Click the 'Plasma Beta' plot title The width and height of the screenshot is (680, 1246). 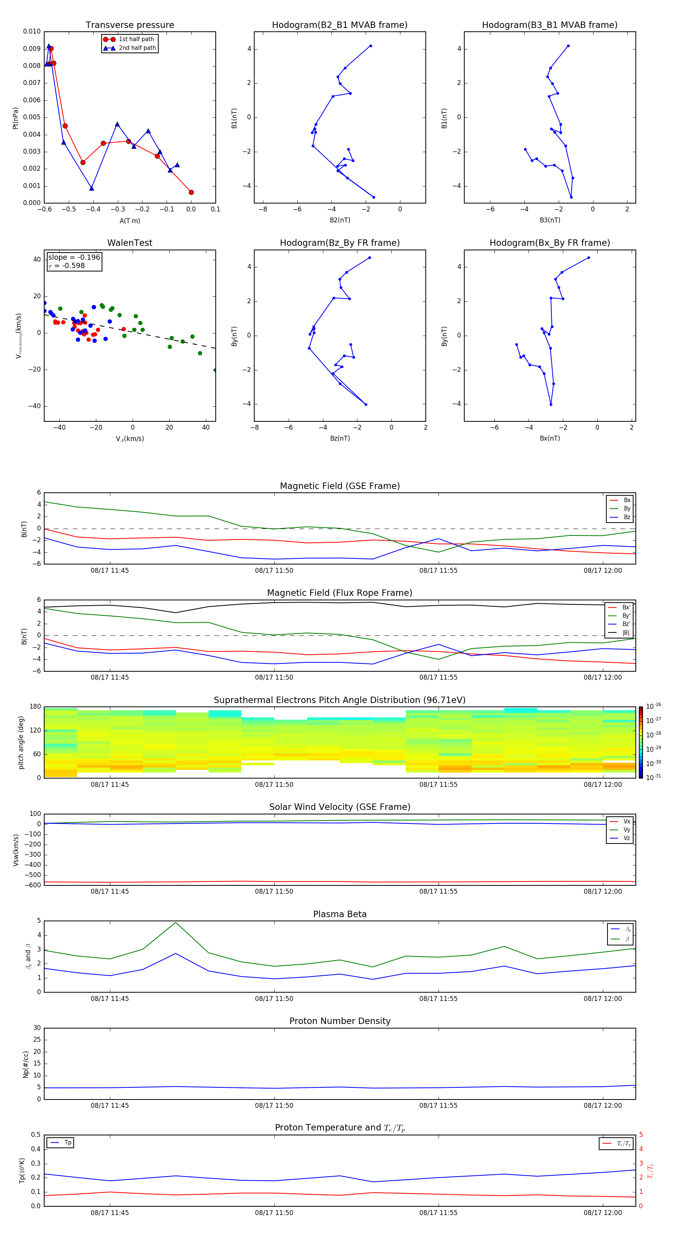click(x=340, y=914)
